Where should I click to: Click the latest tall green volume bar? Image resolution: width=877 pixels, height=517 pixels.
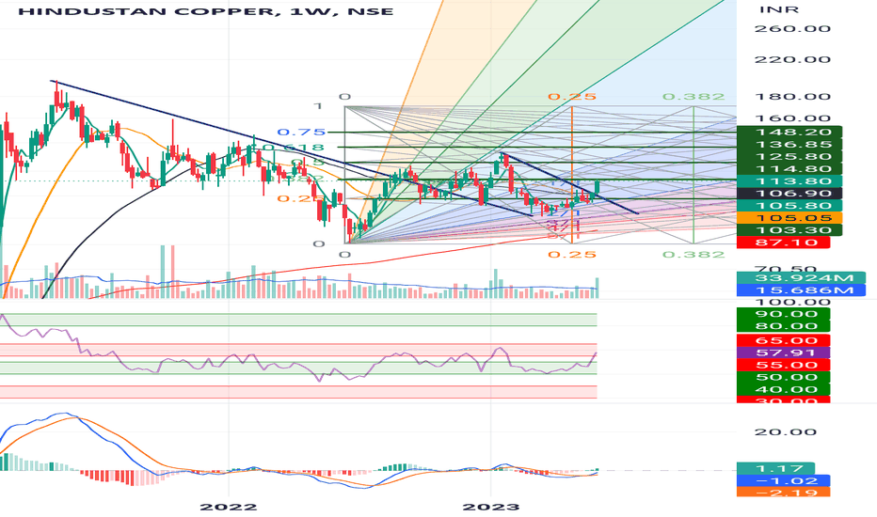pyautogui.click(x=598, y=288)
